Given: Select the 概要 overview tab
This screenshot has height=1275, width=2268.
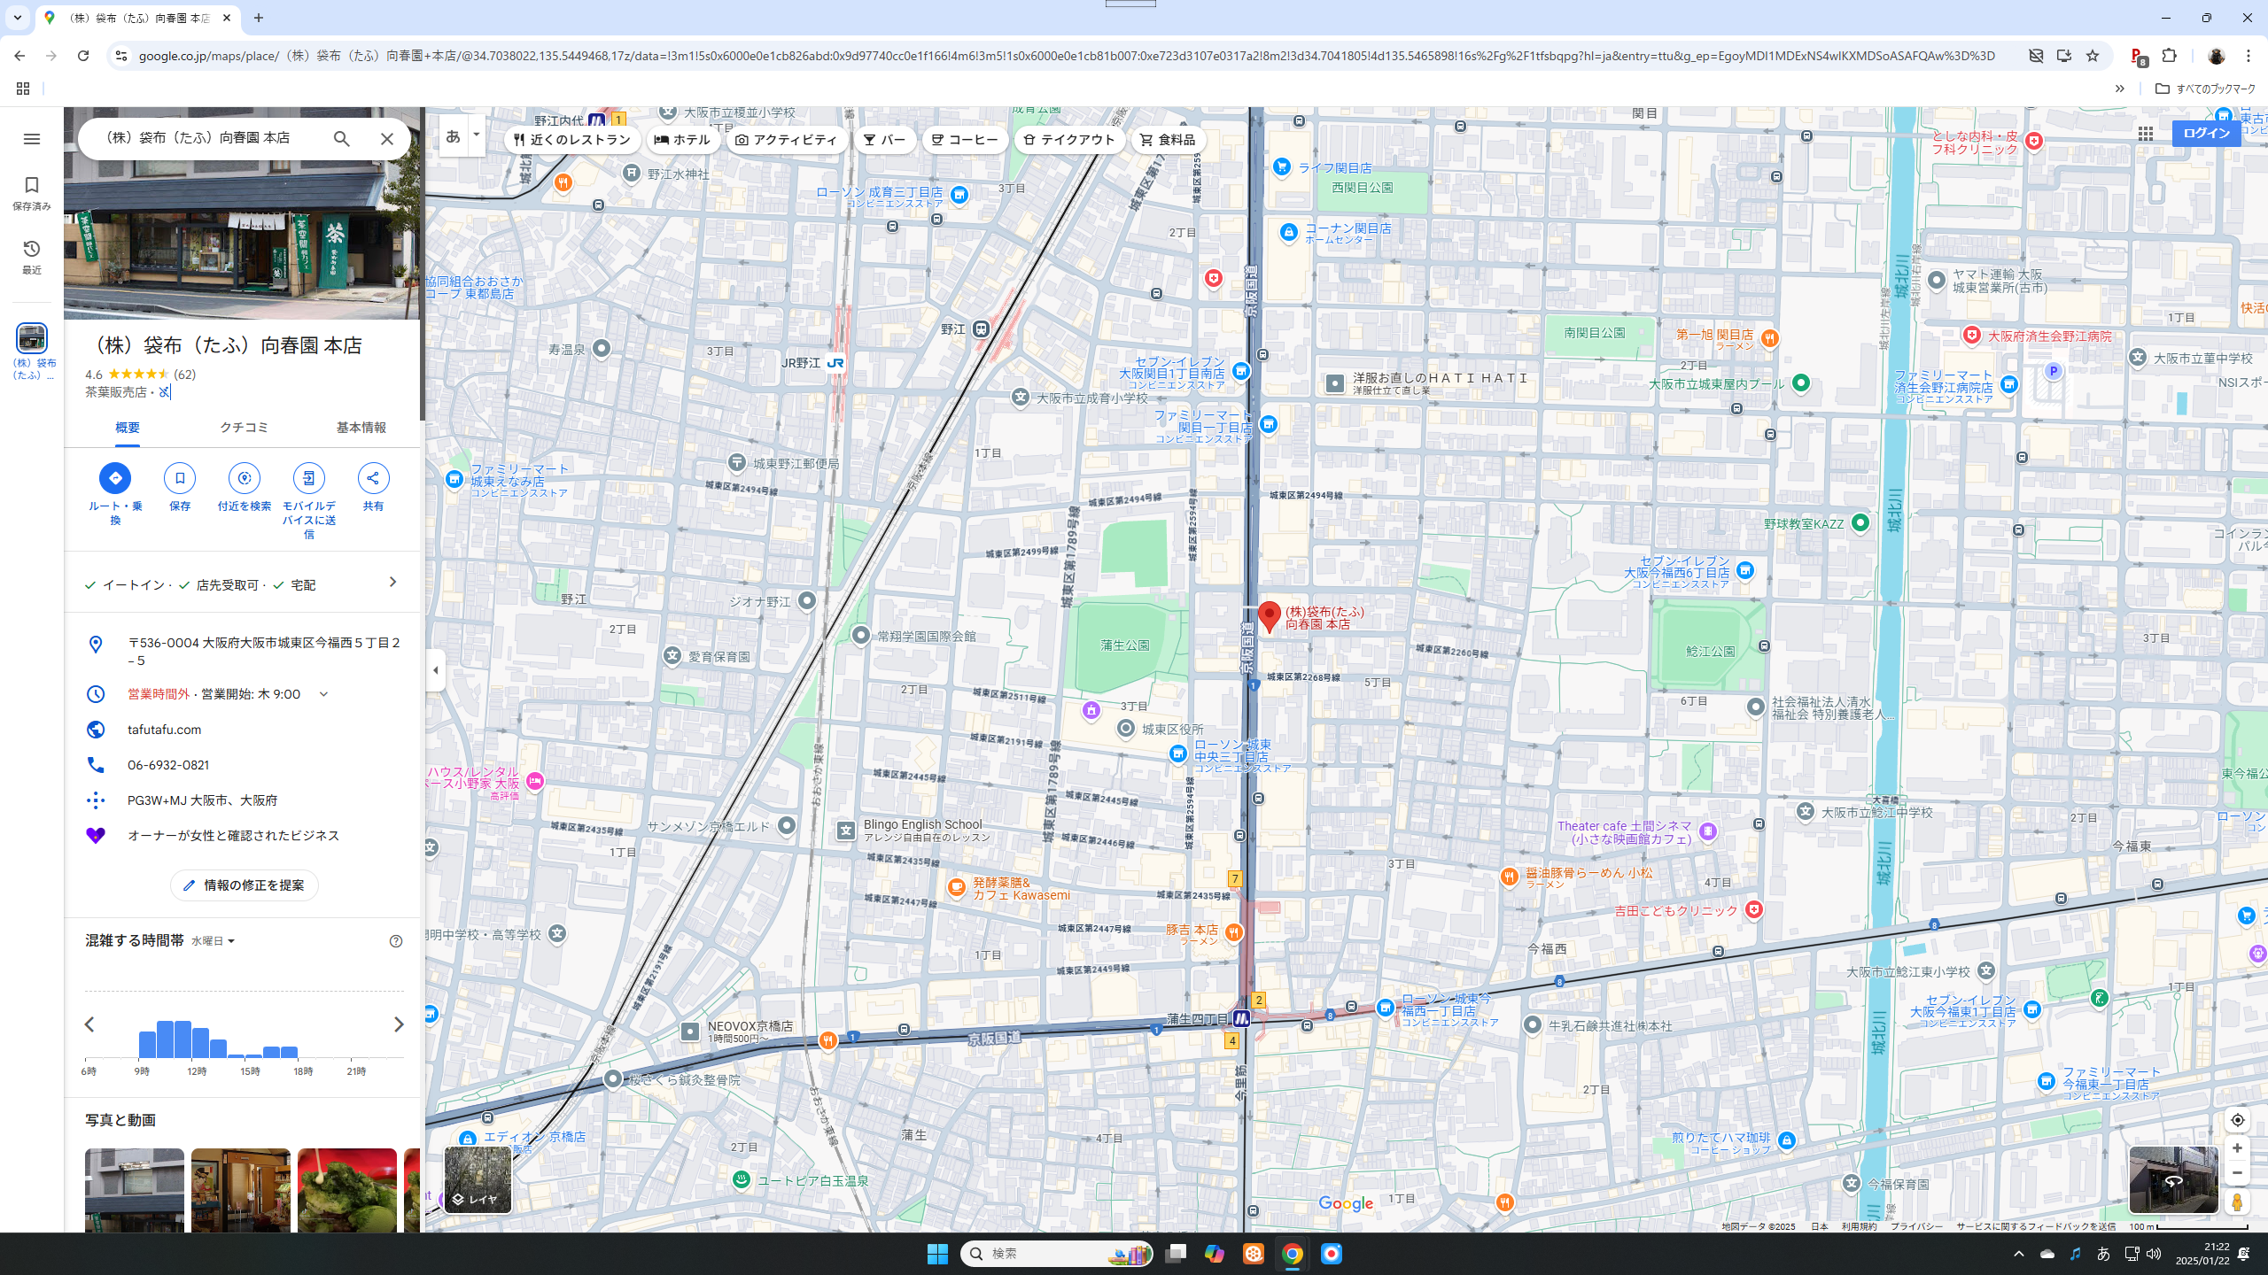Looking at the screenshot, I should click(127, 428).
